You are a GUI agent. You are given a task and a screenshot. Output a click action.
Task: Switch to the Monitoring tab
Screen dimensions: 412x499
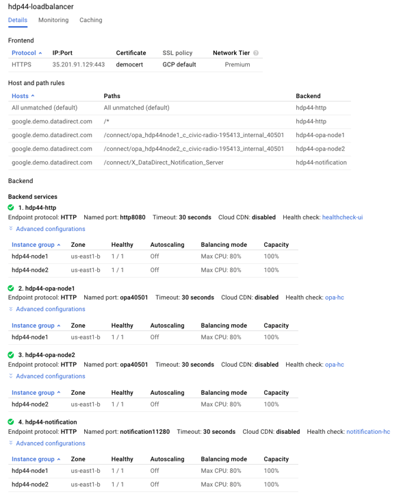pyautogui.click(x=53, y=21)
